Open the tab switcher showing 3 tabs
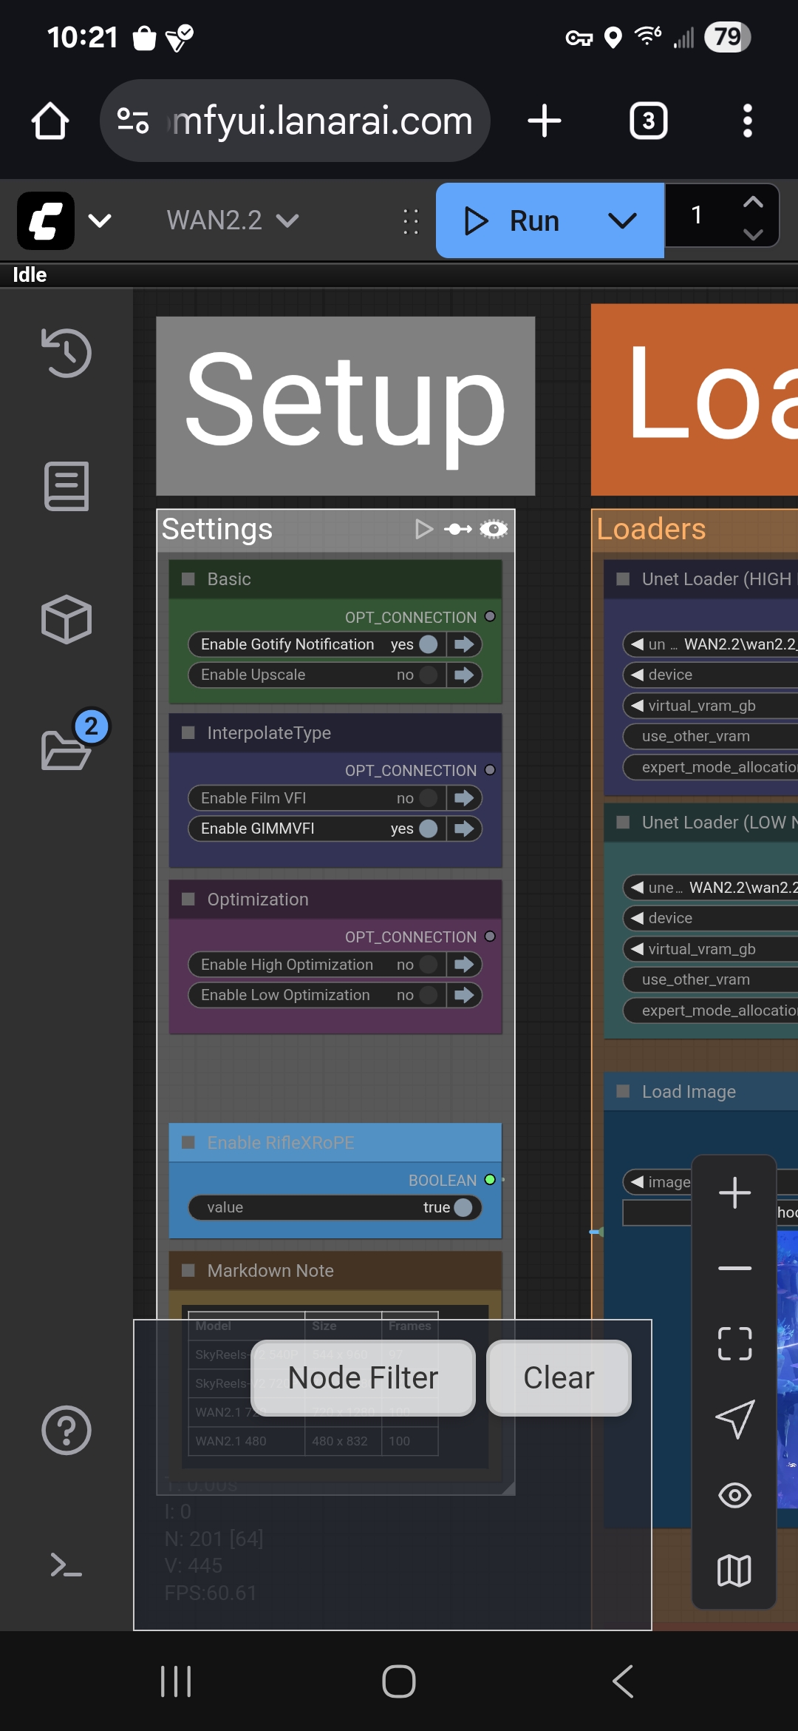This screenshot has width=798, height=1731. point(649,121)
